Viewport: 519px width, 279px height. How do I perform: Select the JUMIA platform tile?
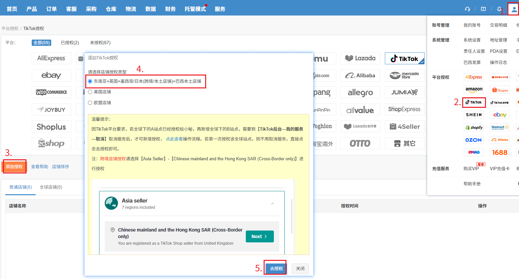tap(405, 92)
